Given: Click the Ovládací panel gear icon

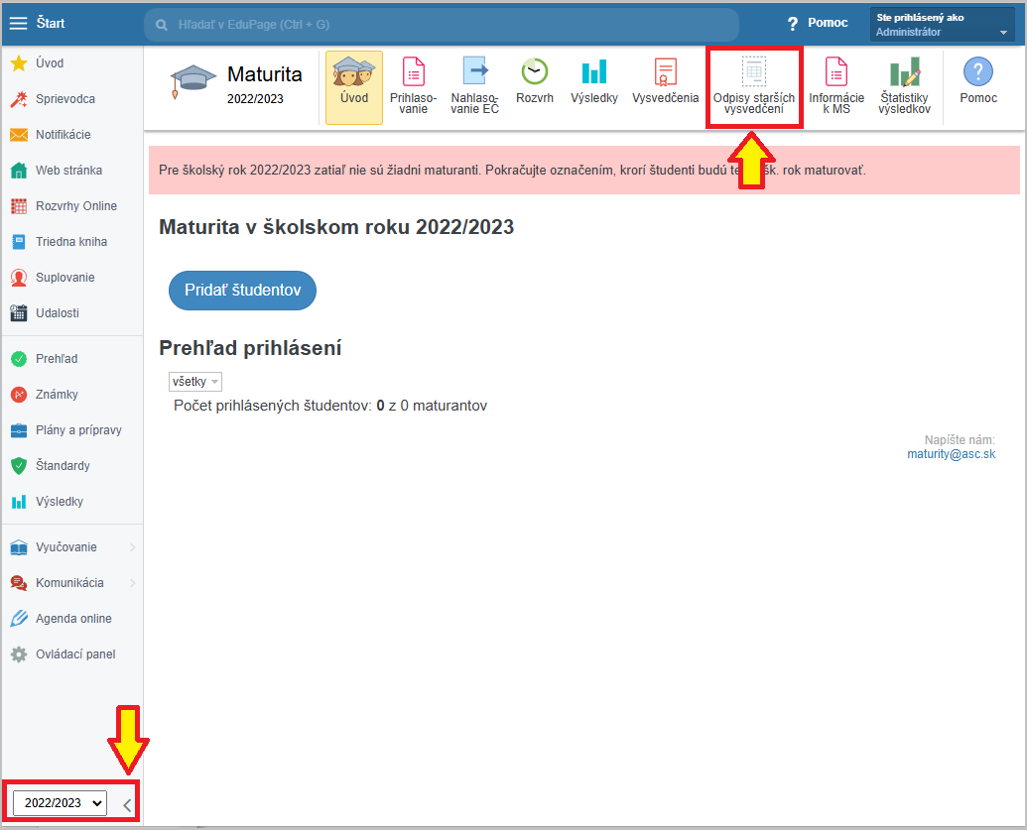Looking at the screenshot, I should point(19,654).
